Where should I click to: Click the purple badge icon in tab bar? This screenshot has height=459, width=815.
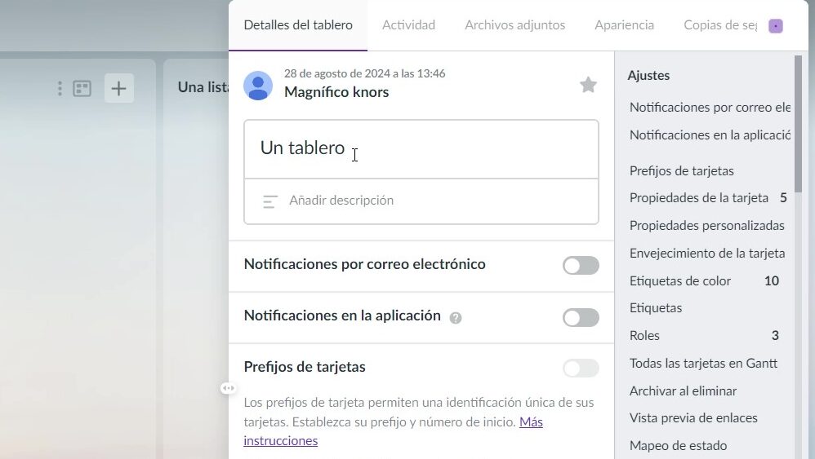(x=776, y=26)
